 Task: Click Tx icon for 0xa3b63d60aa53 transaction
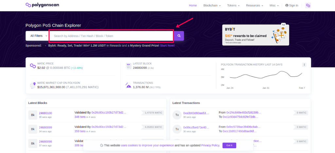coord(177,115)
